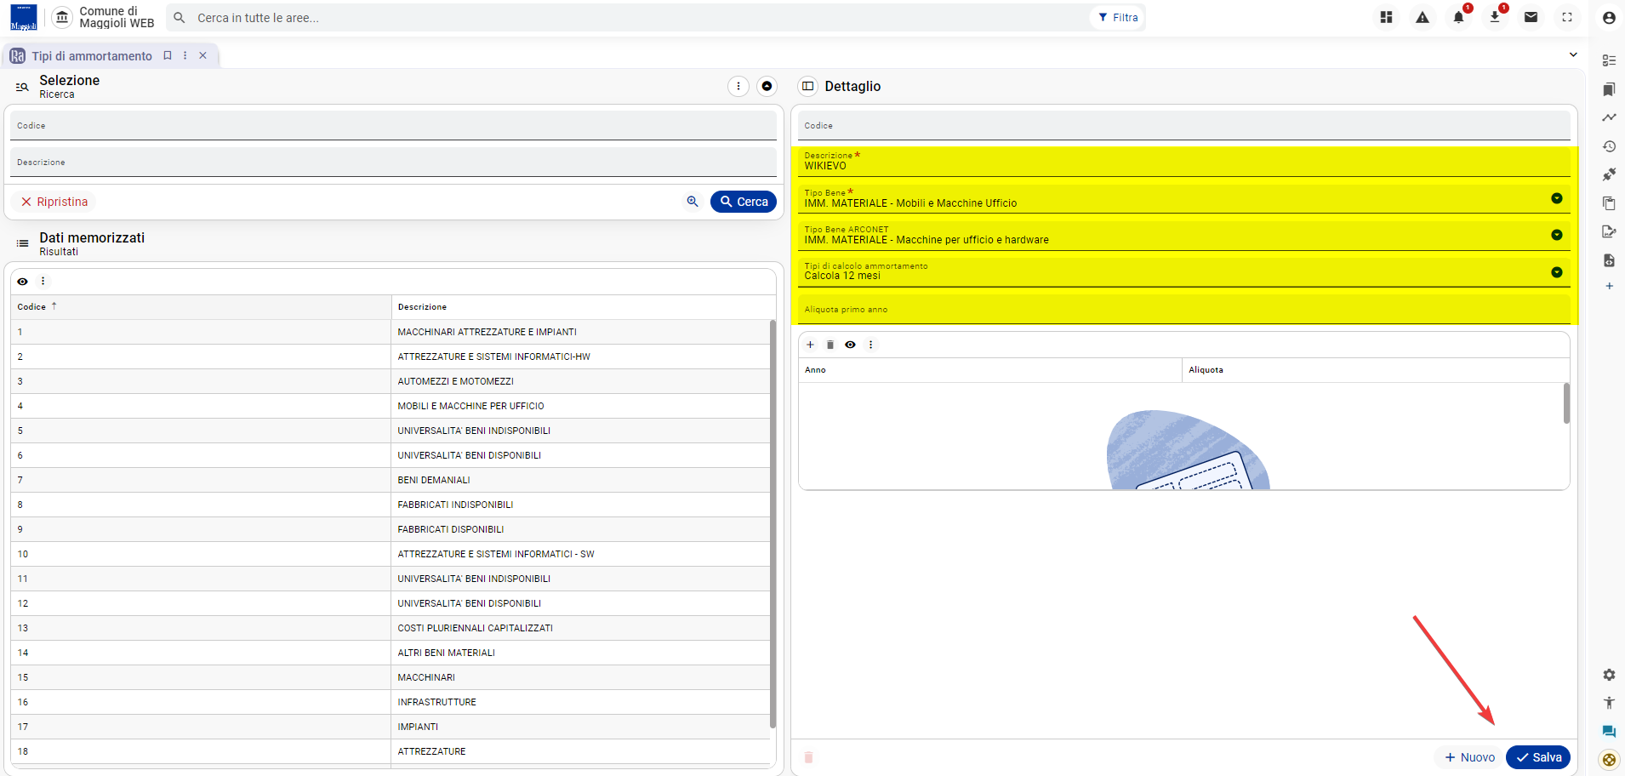Toggle the eye icon in Aliquota table toolbar

pos(850,345)
